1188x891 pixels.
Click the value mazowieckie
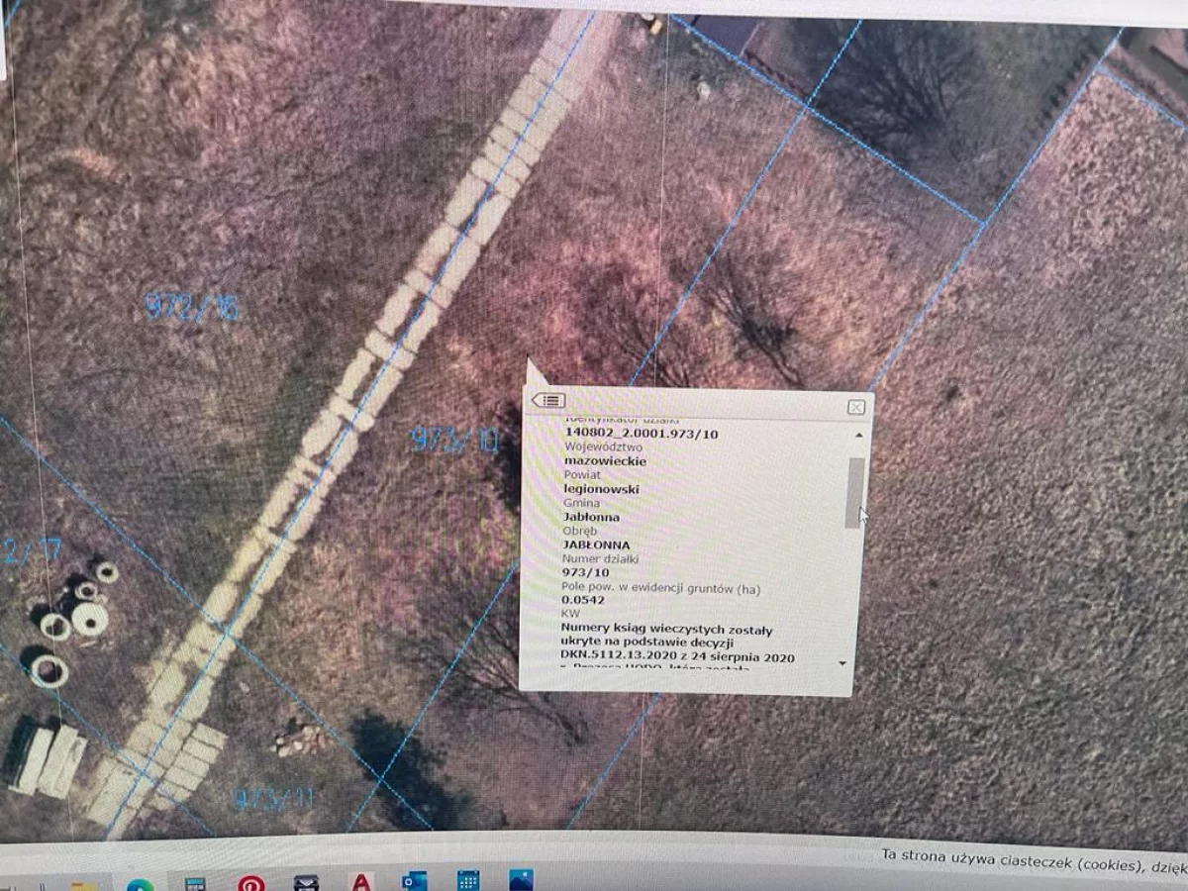[x=605, y=461]
